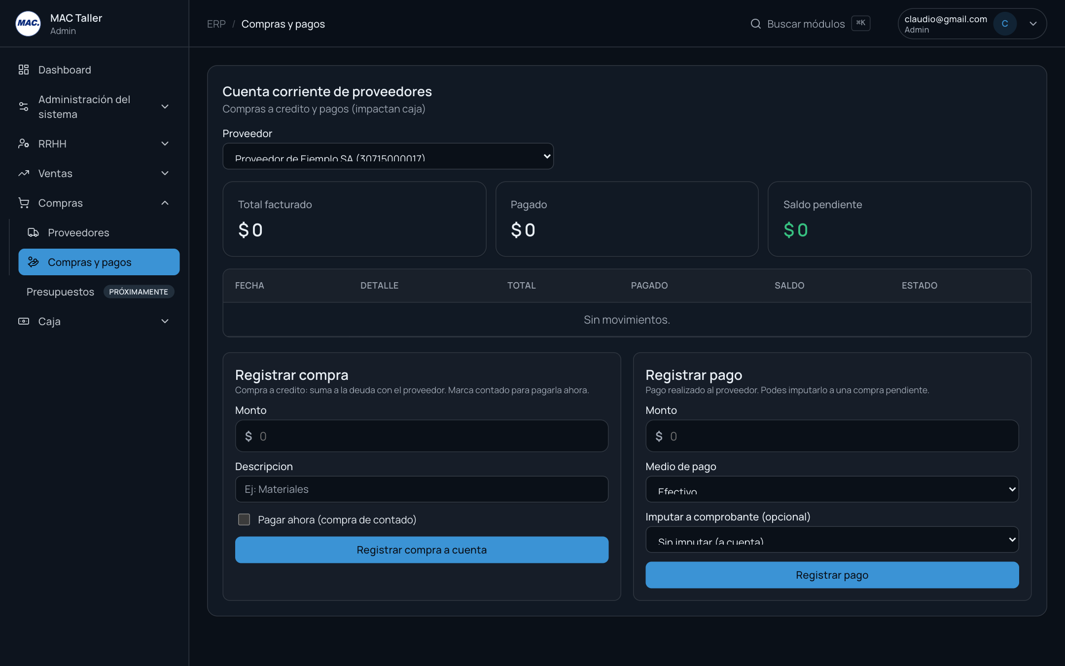Expand the Caja section chevron
1065x666 pixels.
click(165, 321)
